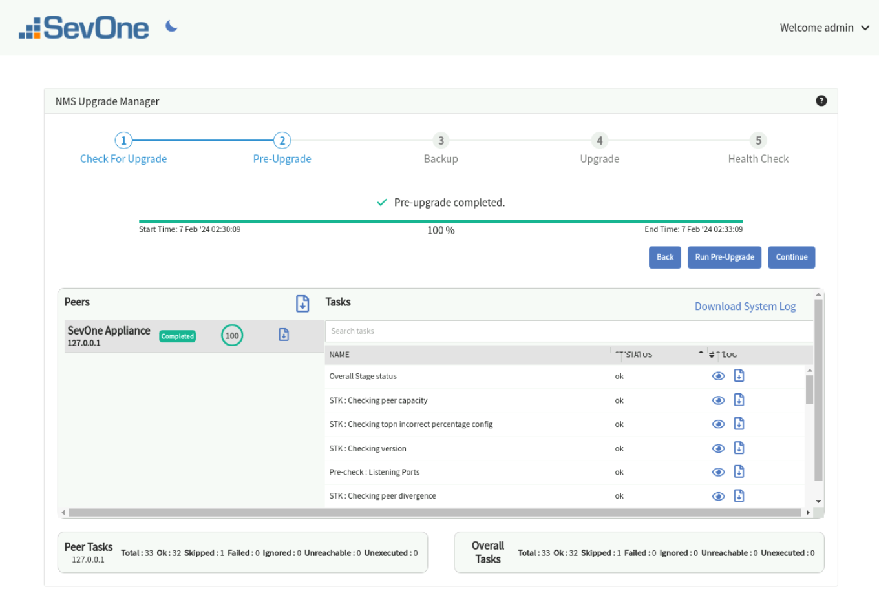
Task: Click the End Time label
Action: [694, 229]
